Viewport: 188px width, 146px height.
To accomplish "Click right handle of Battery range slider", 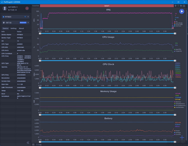I will pos(175,142).
